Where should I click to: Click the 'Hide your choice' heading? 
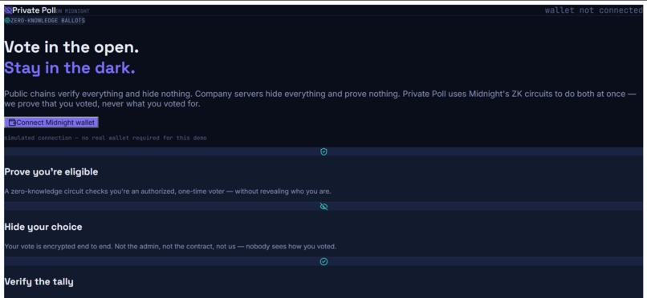click(x=43, y=227)
